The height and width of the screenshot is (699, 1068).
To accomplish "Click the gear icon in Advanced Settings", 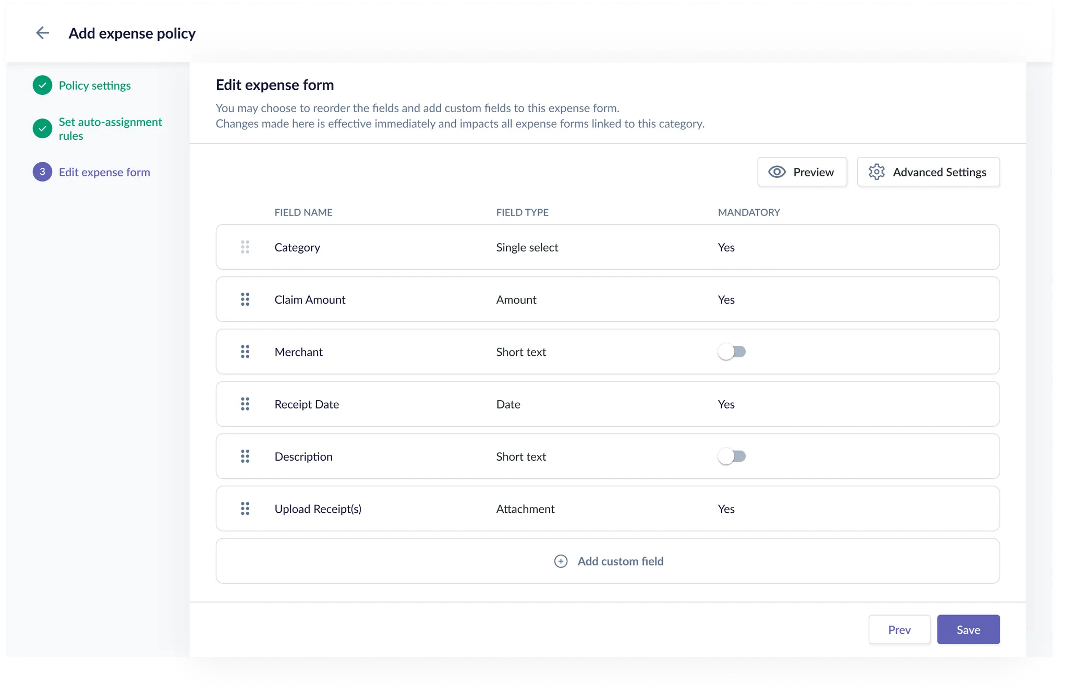I will coord(877,172).
